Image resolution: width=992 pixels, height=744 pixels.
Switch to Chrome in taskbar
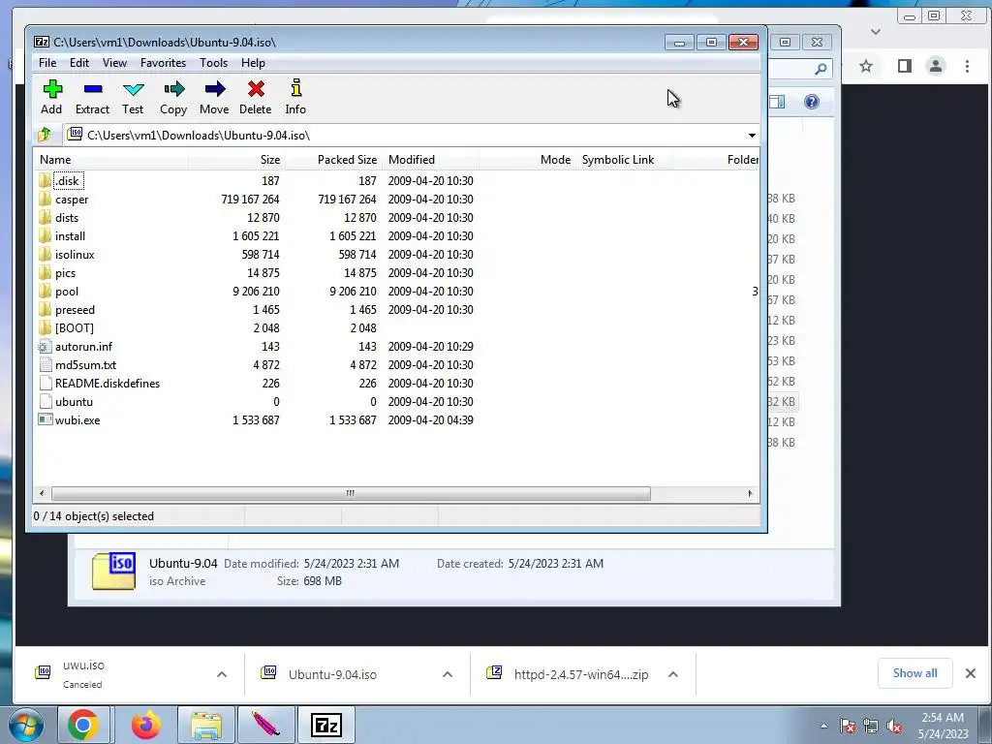pos(83,725)
